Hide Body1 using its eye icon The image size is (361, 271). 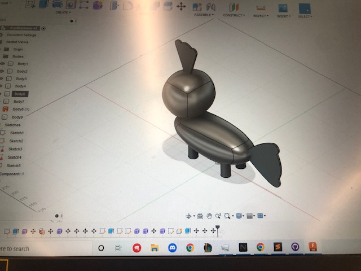click(x=2, y=64)
